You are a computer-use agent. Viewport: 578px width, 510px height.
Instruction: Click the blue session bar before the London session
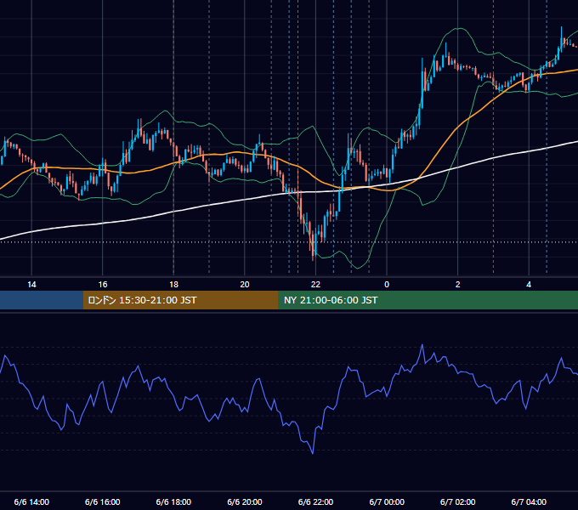42,300
